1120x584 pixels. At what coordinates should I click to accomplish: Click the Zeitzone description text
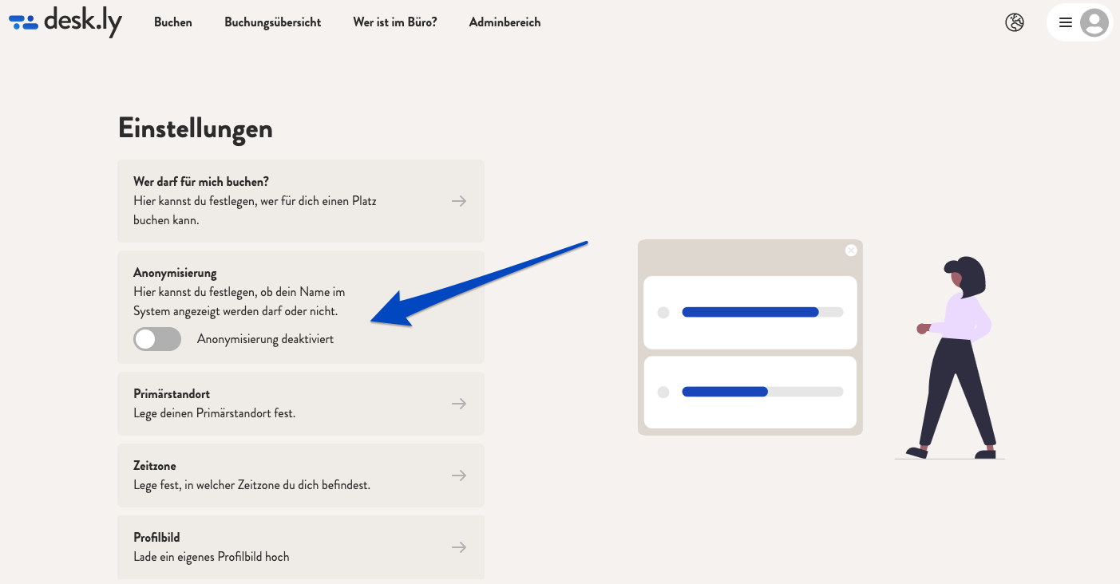pos(252,485)
